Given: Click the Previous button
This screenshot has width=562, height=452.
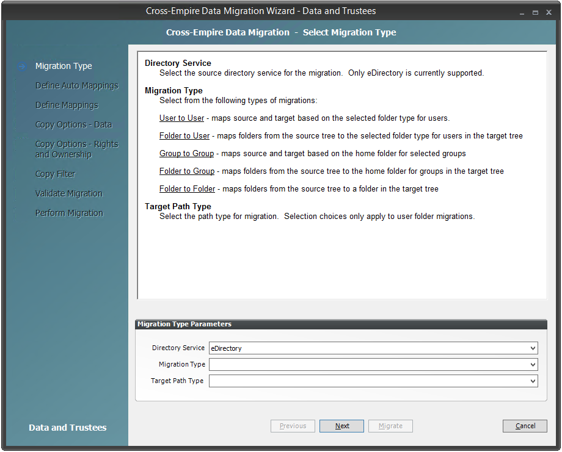Looking at the screenshot, I should (x=293, y=426).
